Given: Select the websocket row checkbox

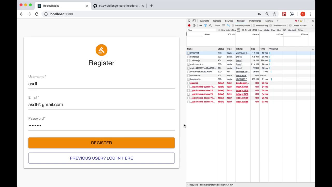Looking at the screenshot, I should coord(189,76).
